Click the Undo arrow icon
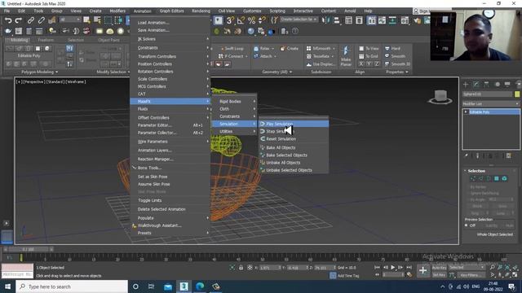 coord(8,20)
